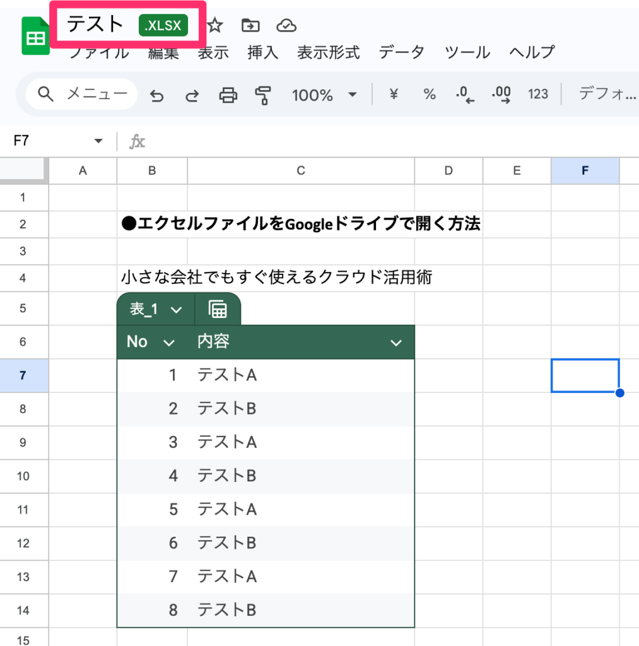Apply percent format to cell
Screen dimensions: 639x646
(430, 95)
